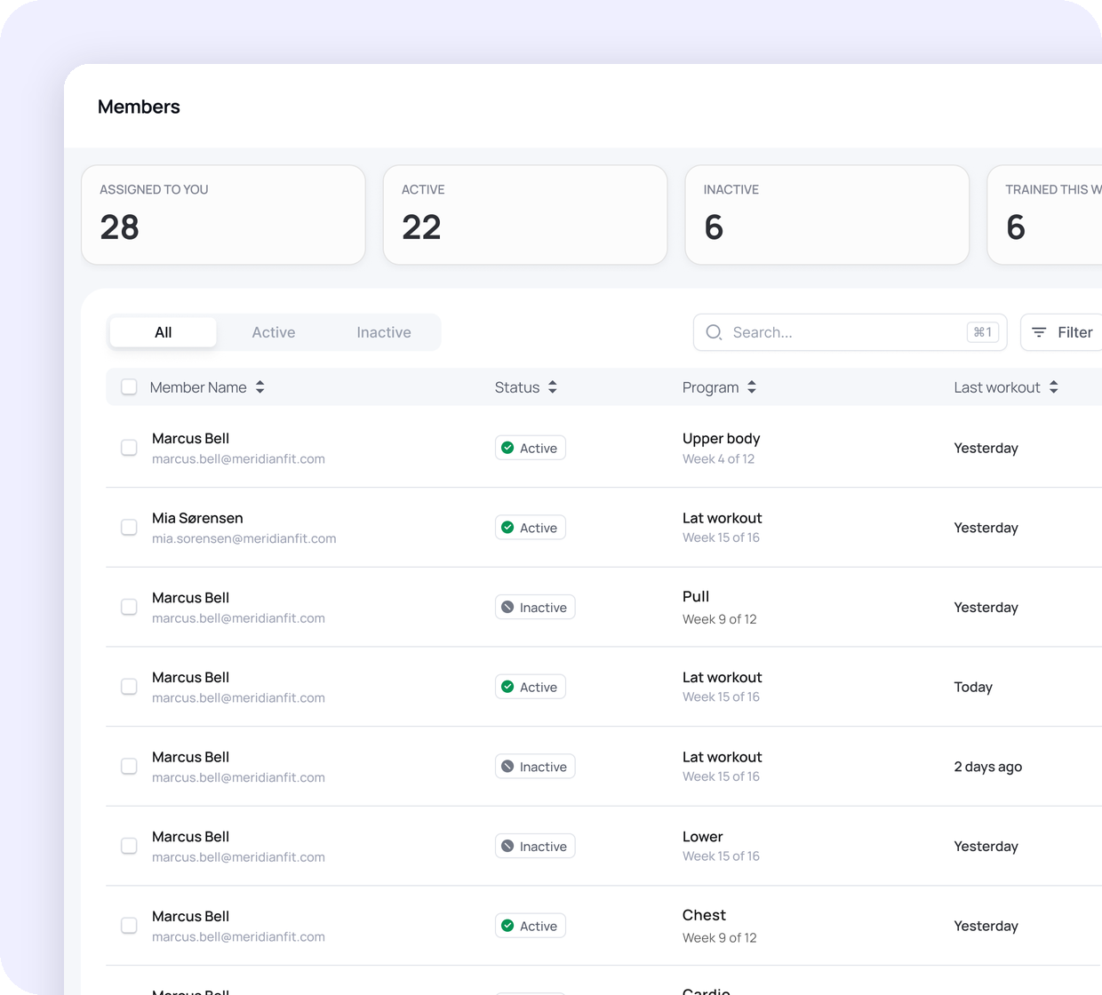Click the Mia Sørensen name
The height and width of the screenshot is (995, 1102).
(x=197, y=518)
